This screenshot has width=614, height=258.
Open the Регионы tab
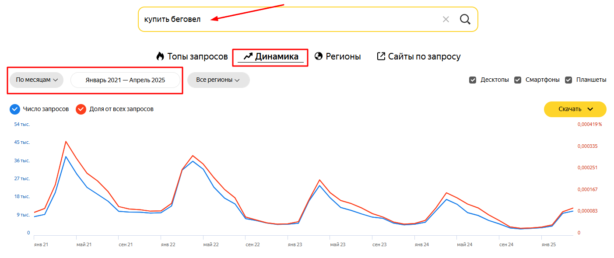click(337, 56)
